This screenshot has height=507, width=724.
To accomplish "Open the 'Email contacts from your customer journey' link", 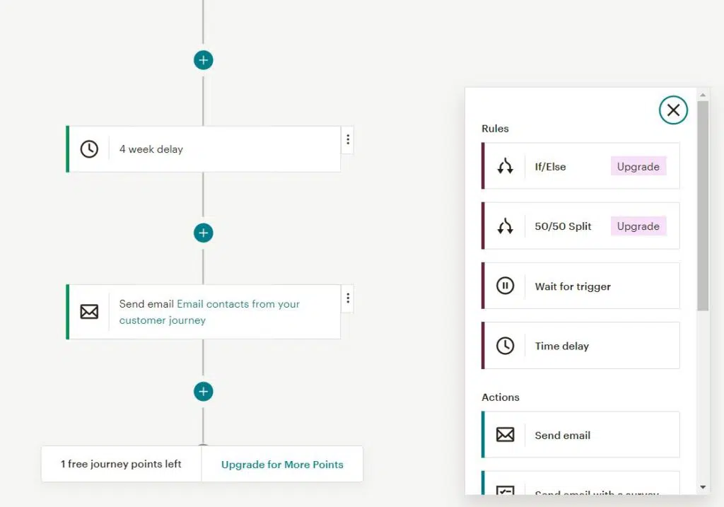I will [x=209, y=312].
